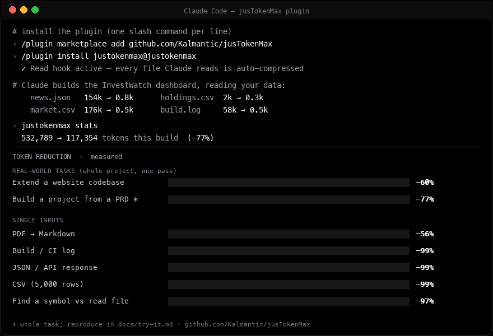Image resolution: width=493 pixels, height=336 pixels.
Task: Click the market.csv file name
Action: click(53, 110)
